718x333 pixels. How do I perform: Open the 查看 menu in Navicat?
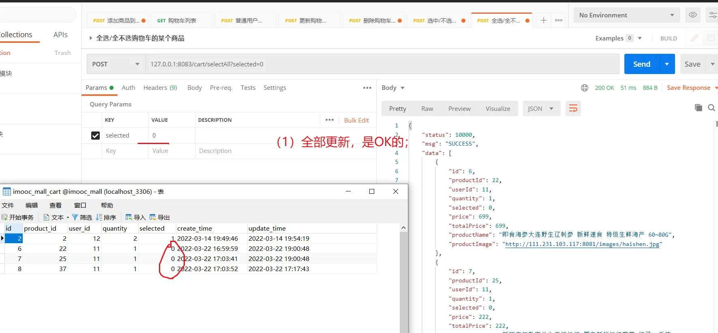pos(56,205)
